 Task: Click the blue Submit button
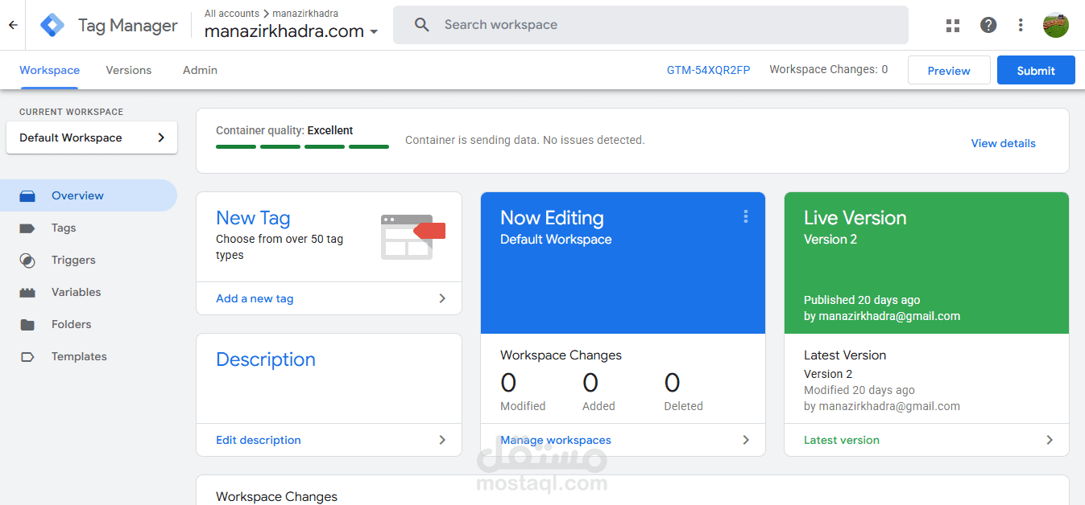(x=1036, y=70)
